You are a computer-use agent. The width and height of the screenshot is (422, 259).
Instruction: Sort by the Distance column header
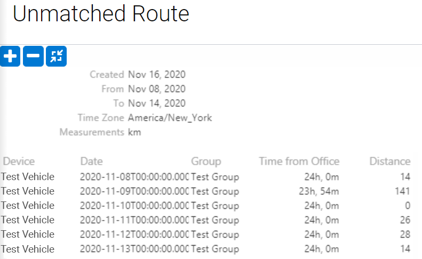(389, 161)
